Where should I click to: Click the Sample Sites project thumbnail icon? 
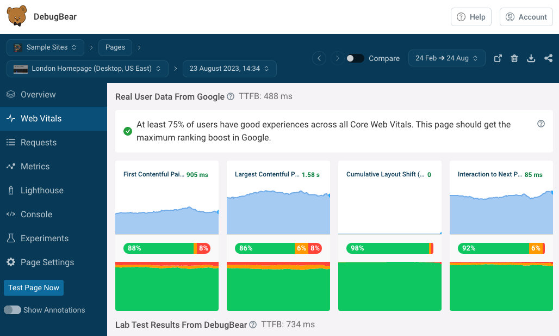coord(18,47)
